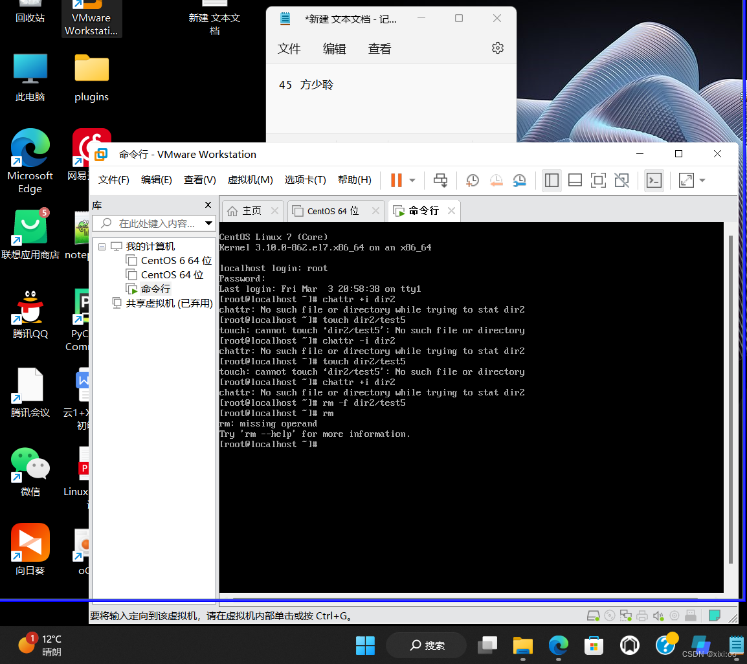Click the network adapter status icon
Viewport: 747px width, 664px height.
pyautogui.click(x=626, y=616)
